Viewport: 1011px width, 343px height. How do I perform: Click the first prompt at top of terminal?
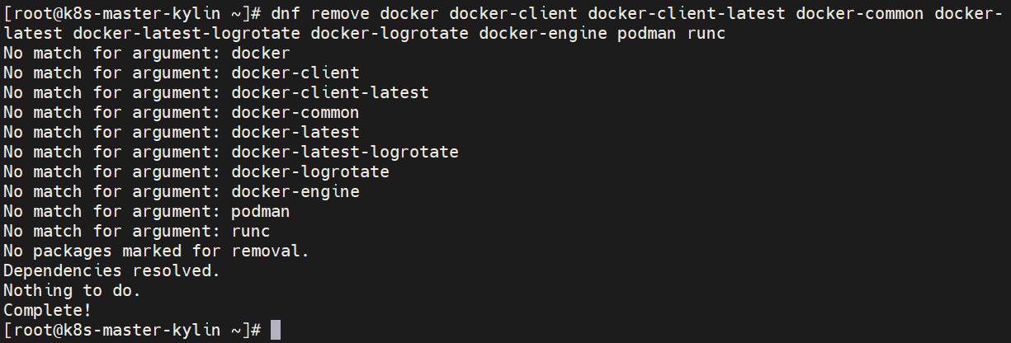[x=132, y=14]
